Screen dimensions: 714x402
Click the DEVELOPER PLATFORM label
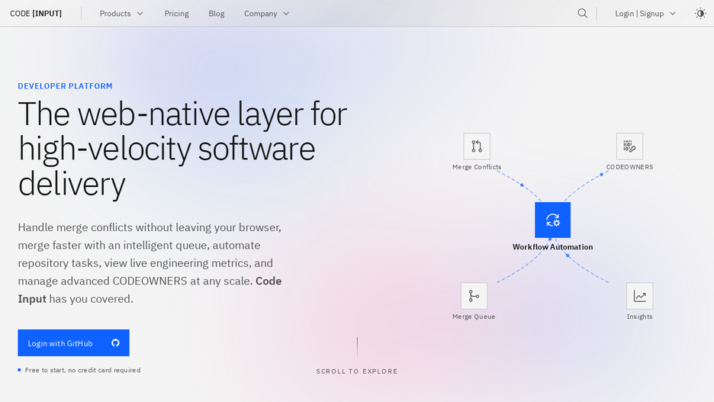(x=65, y=86)
